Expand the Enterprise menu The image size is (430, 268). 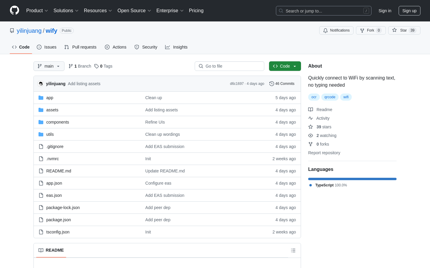click(x=170, y=11)
